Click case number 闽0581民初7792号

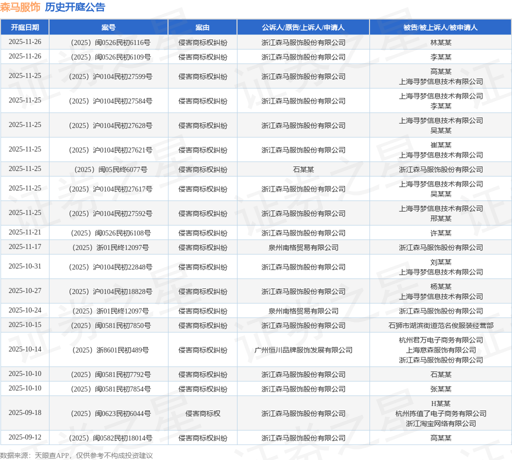point(110,374)
